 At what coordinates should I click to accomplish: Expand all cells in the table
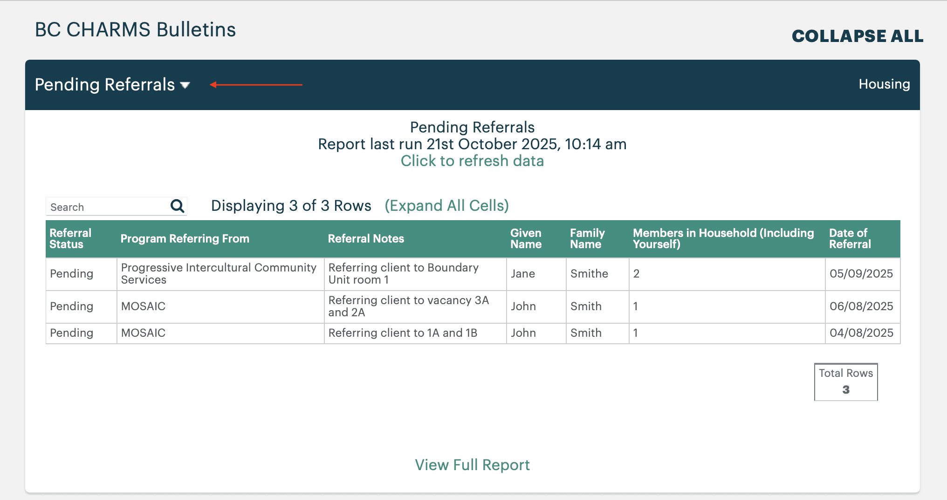pos(446,206)
